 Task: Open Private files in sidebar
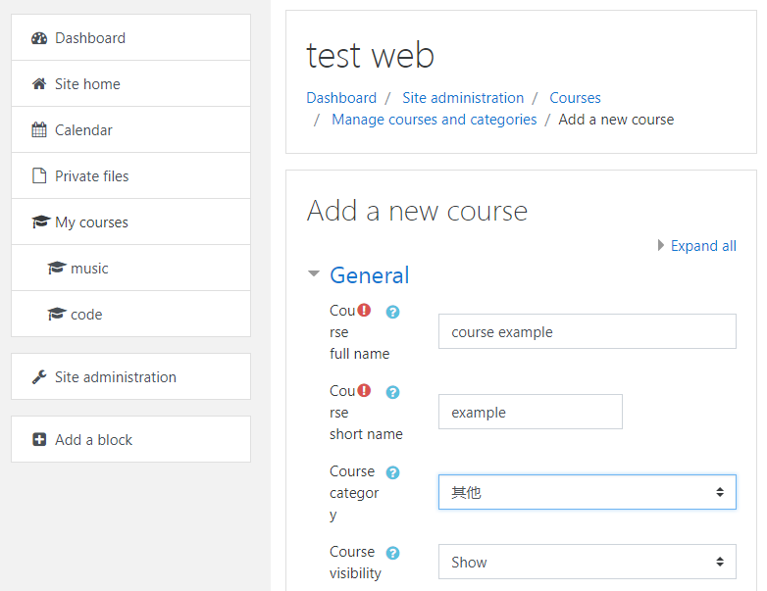click(91, 176)
